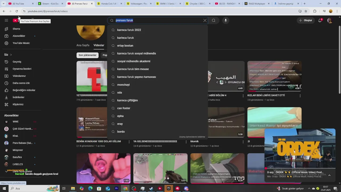Open Steam from the taskbar
Screen dimensions: 341x192
point(151,189)
